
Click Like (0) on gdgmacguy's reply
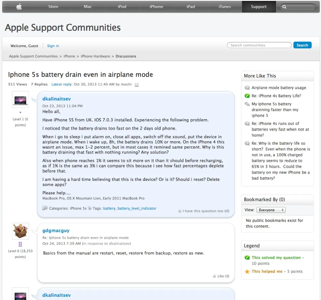pyautogui.click(x=223, y=276)
